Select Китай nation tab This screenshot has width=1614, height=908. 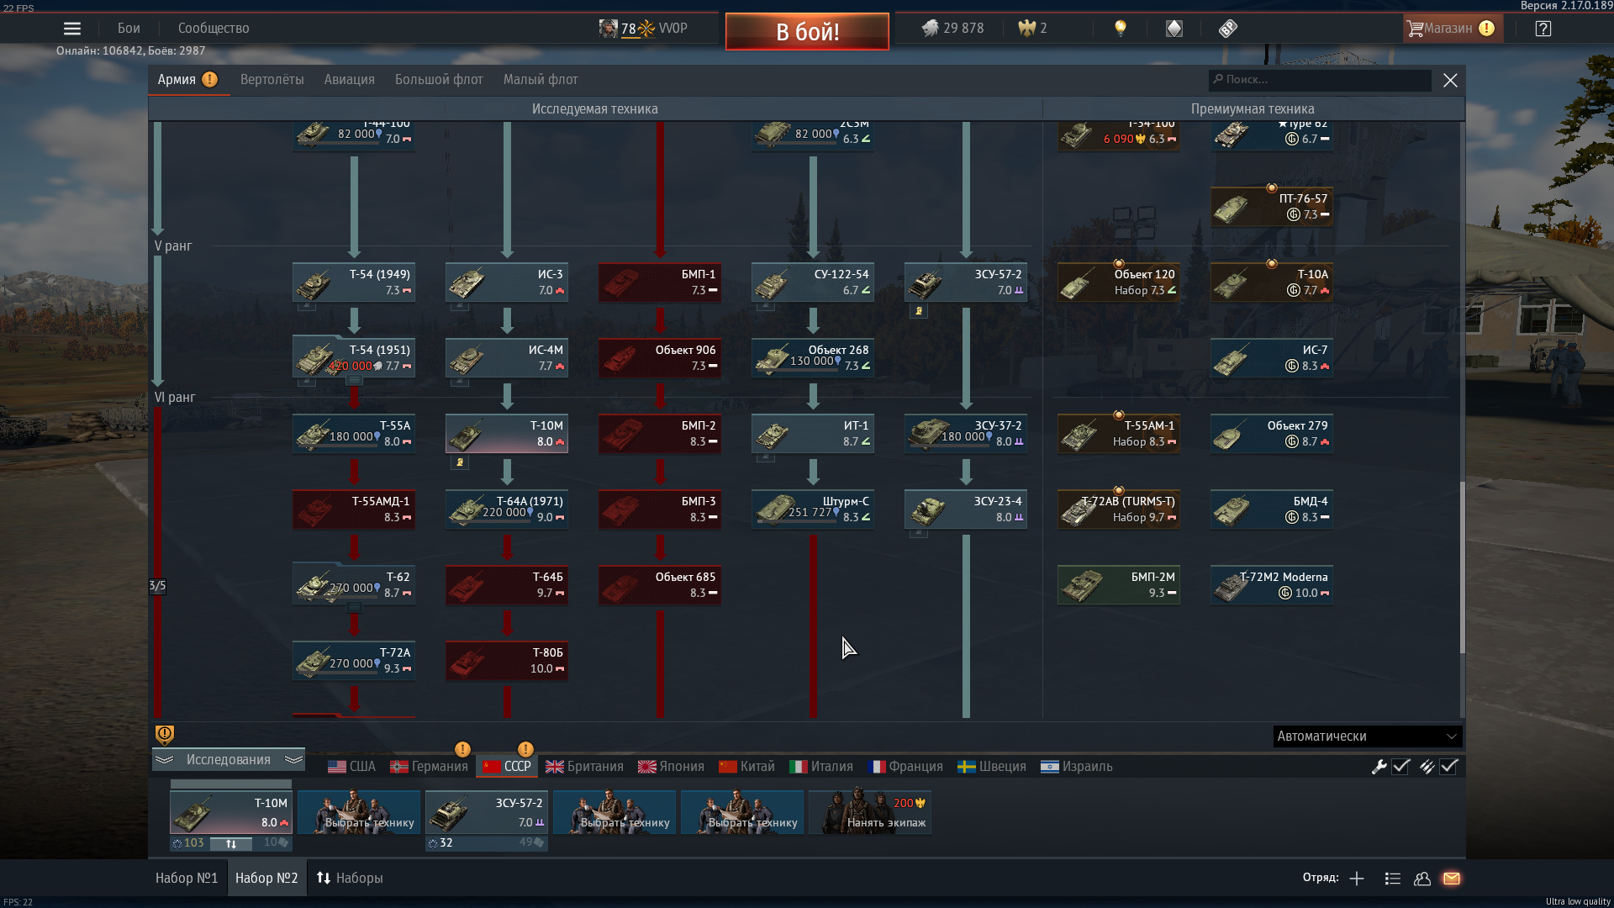tap(747, 767)
